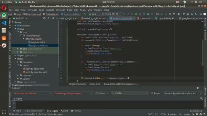Click the Make Project hammer icon

[x=85, y=14]
